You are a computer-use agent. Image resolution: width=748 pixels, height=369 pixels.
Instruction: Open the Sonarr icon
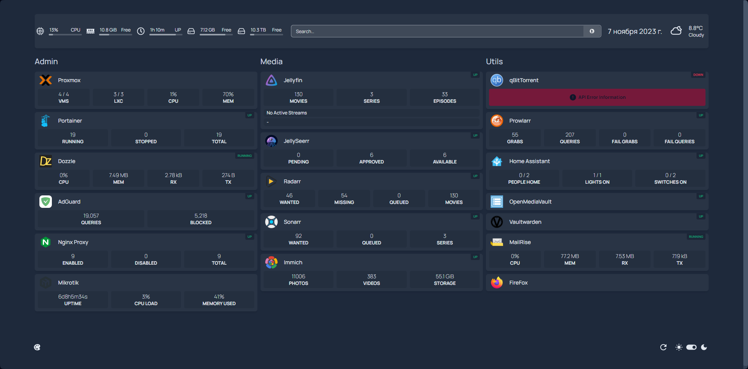click(271, 222)
